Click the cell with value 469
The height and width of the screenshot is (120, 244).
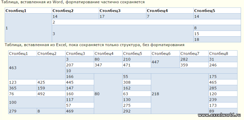(x=80, y=111)
